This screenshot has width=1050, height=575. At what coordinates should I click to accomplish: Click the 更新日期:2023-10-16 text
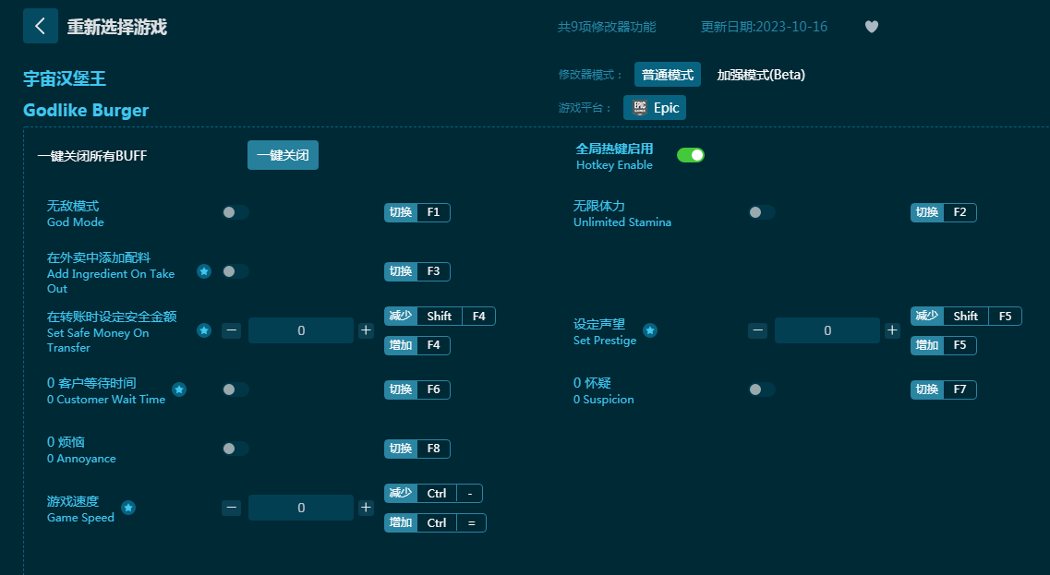pos(764,27)
